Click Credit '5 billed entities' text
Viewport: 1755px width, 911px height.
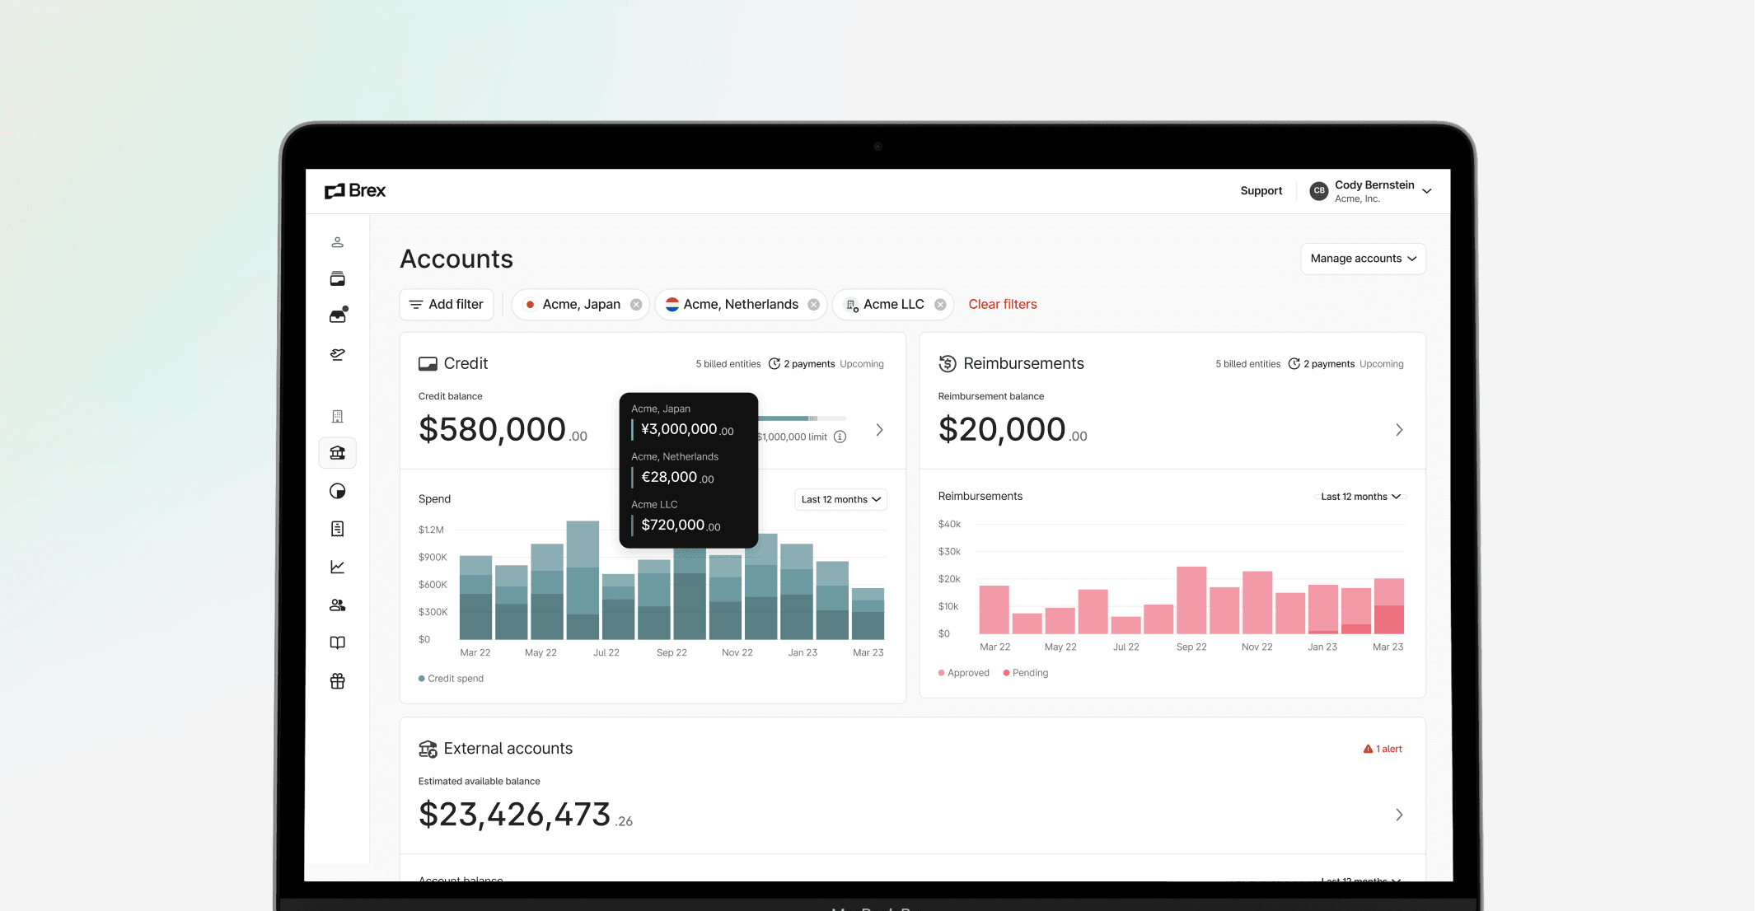pos(728,364)
